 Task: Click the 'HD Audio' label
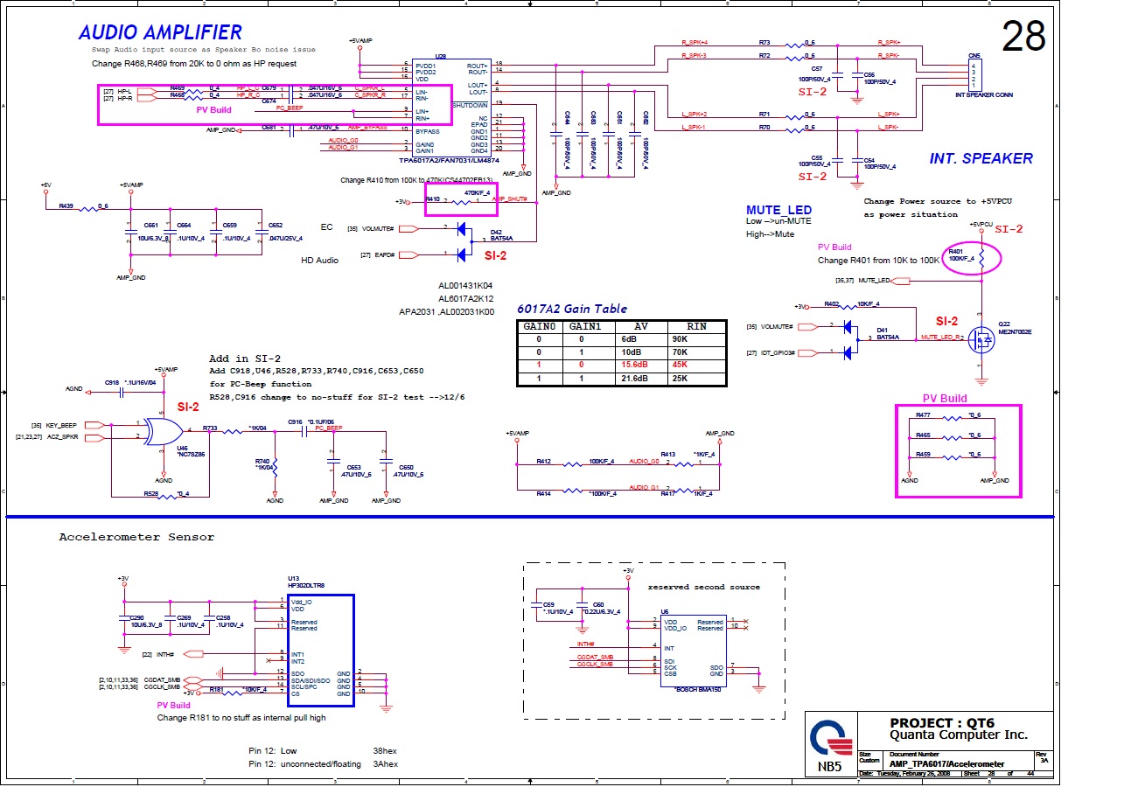click(x=319, y=261)
